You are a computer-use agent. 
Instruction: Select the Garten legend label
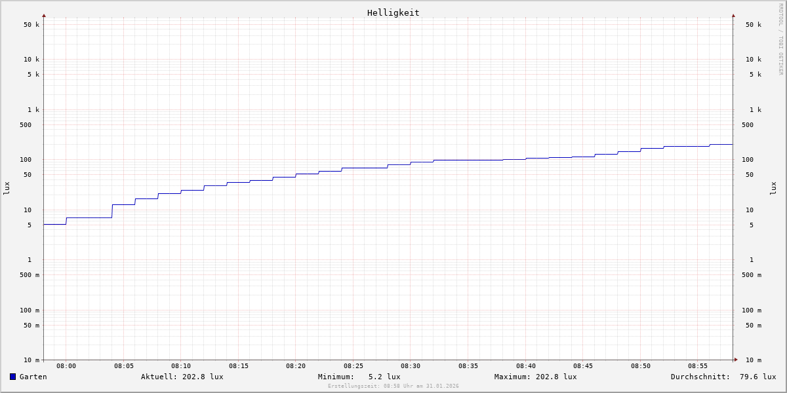click(33, 377)
